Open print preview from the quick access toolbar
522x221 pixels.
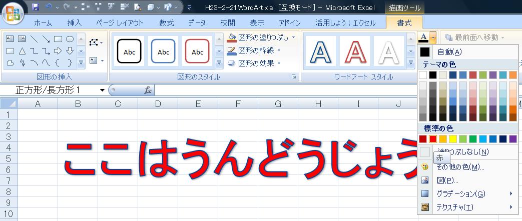(x=137, y=7)
